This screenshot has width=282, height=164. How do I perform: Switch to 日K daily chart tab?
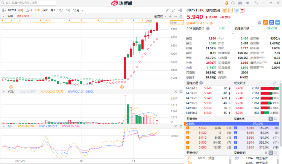(x=38, y=10)
